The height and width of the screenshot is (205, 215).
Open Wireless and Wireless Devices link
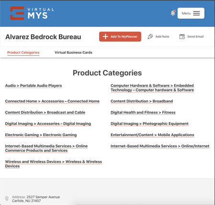click(x=53, y=164)
